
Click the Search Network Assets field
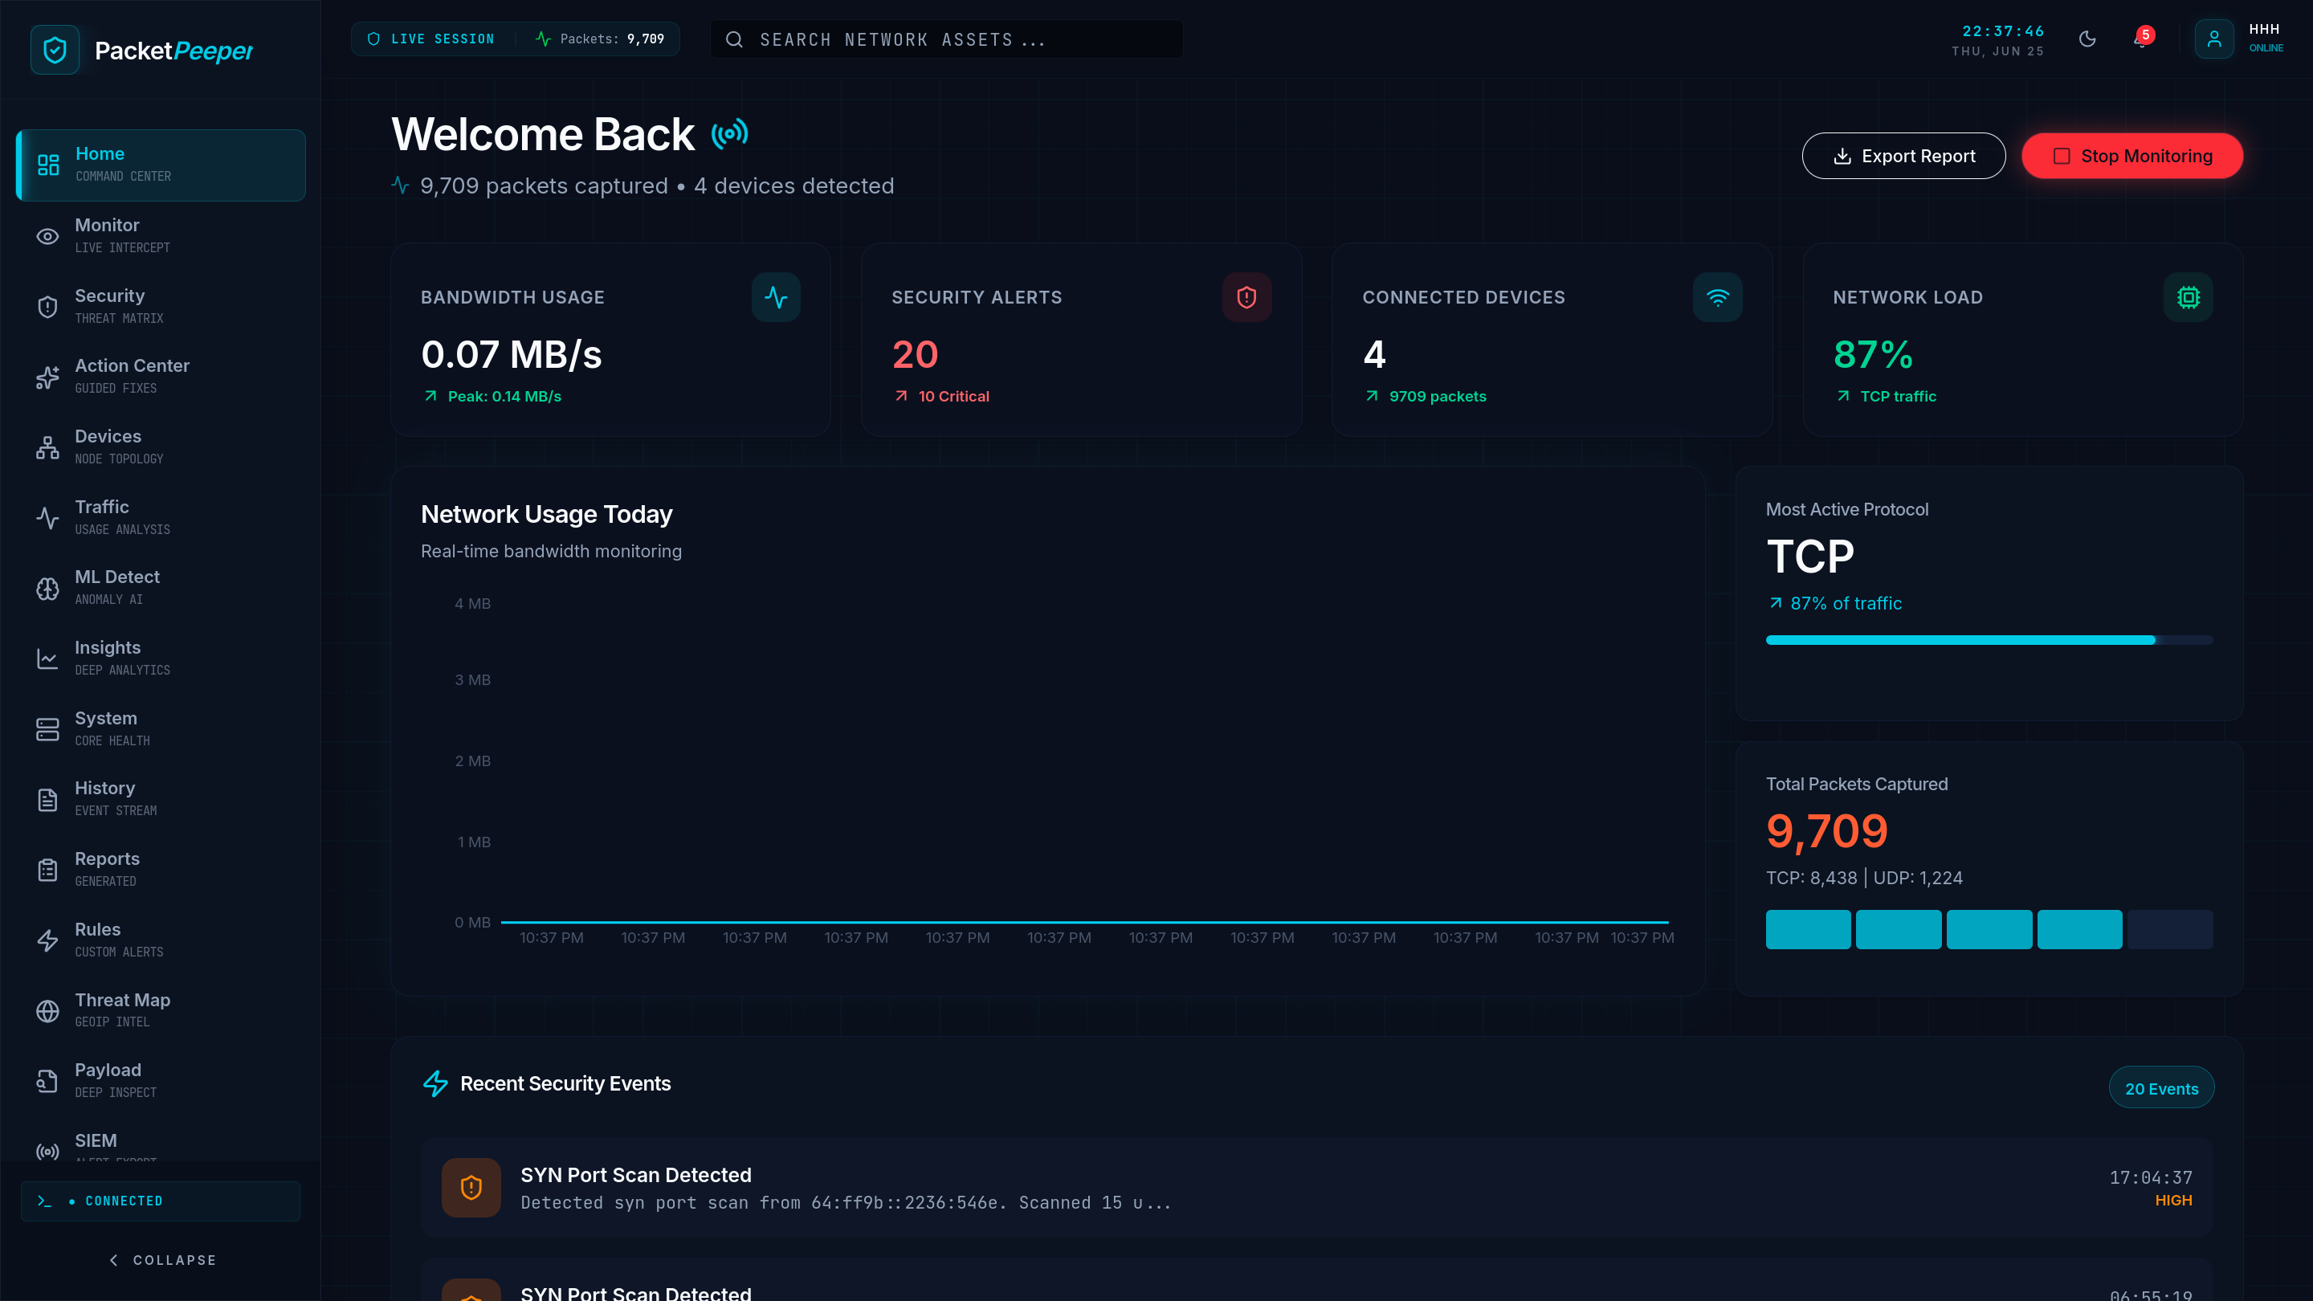(946, 39)
